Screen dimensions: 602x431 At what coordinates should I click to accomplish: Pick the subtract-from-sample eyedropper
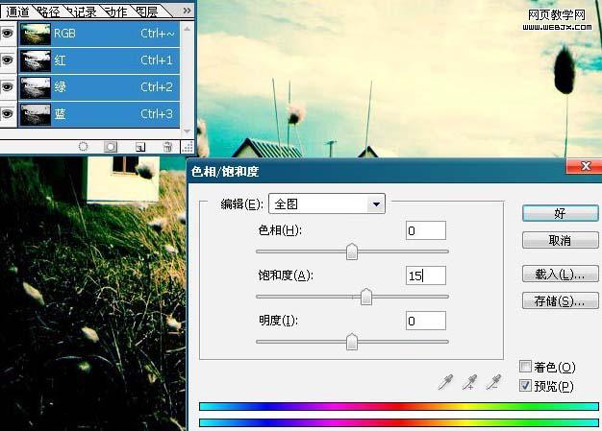493,382
